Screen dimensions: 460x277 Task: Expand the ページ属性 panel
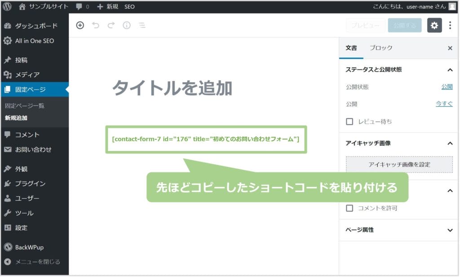450,230
